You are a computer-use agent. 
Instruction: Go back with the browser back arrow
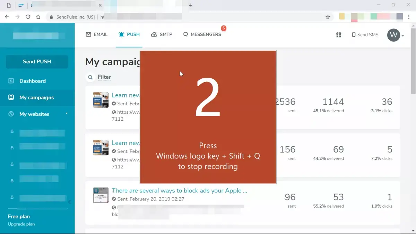pyautogui.click(x=7, y=17)
